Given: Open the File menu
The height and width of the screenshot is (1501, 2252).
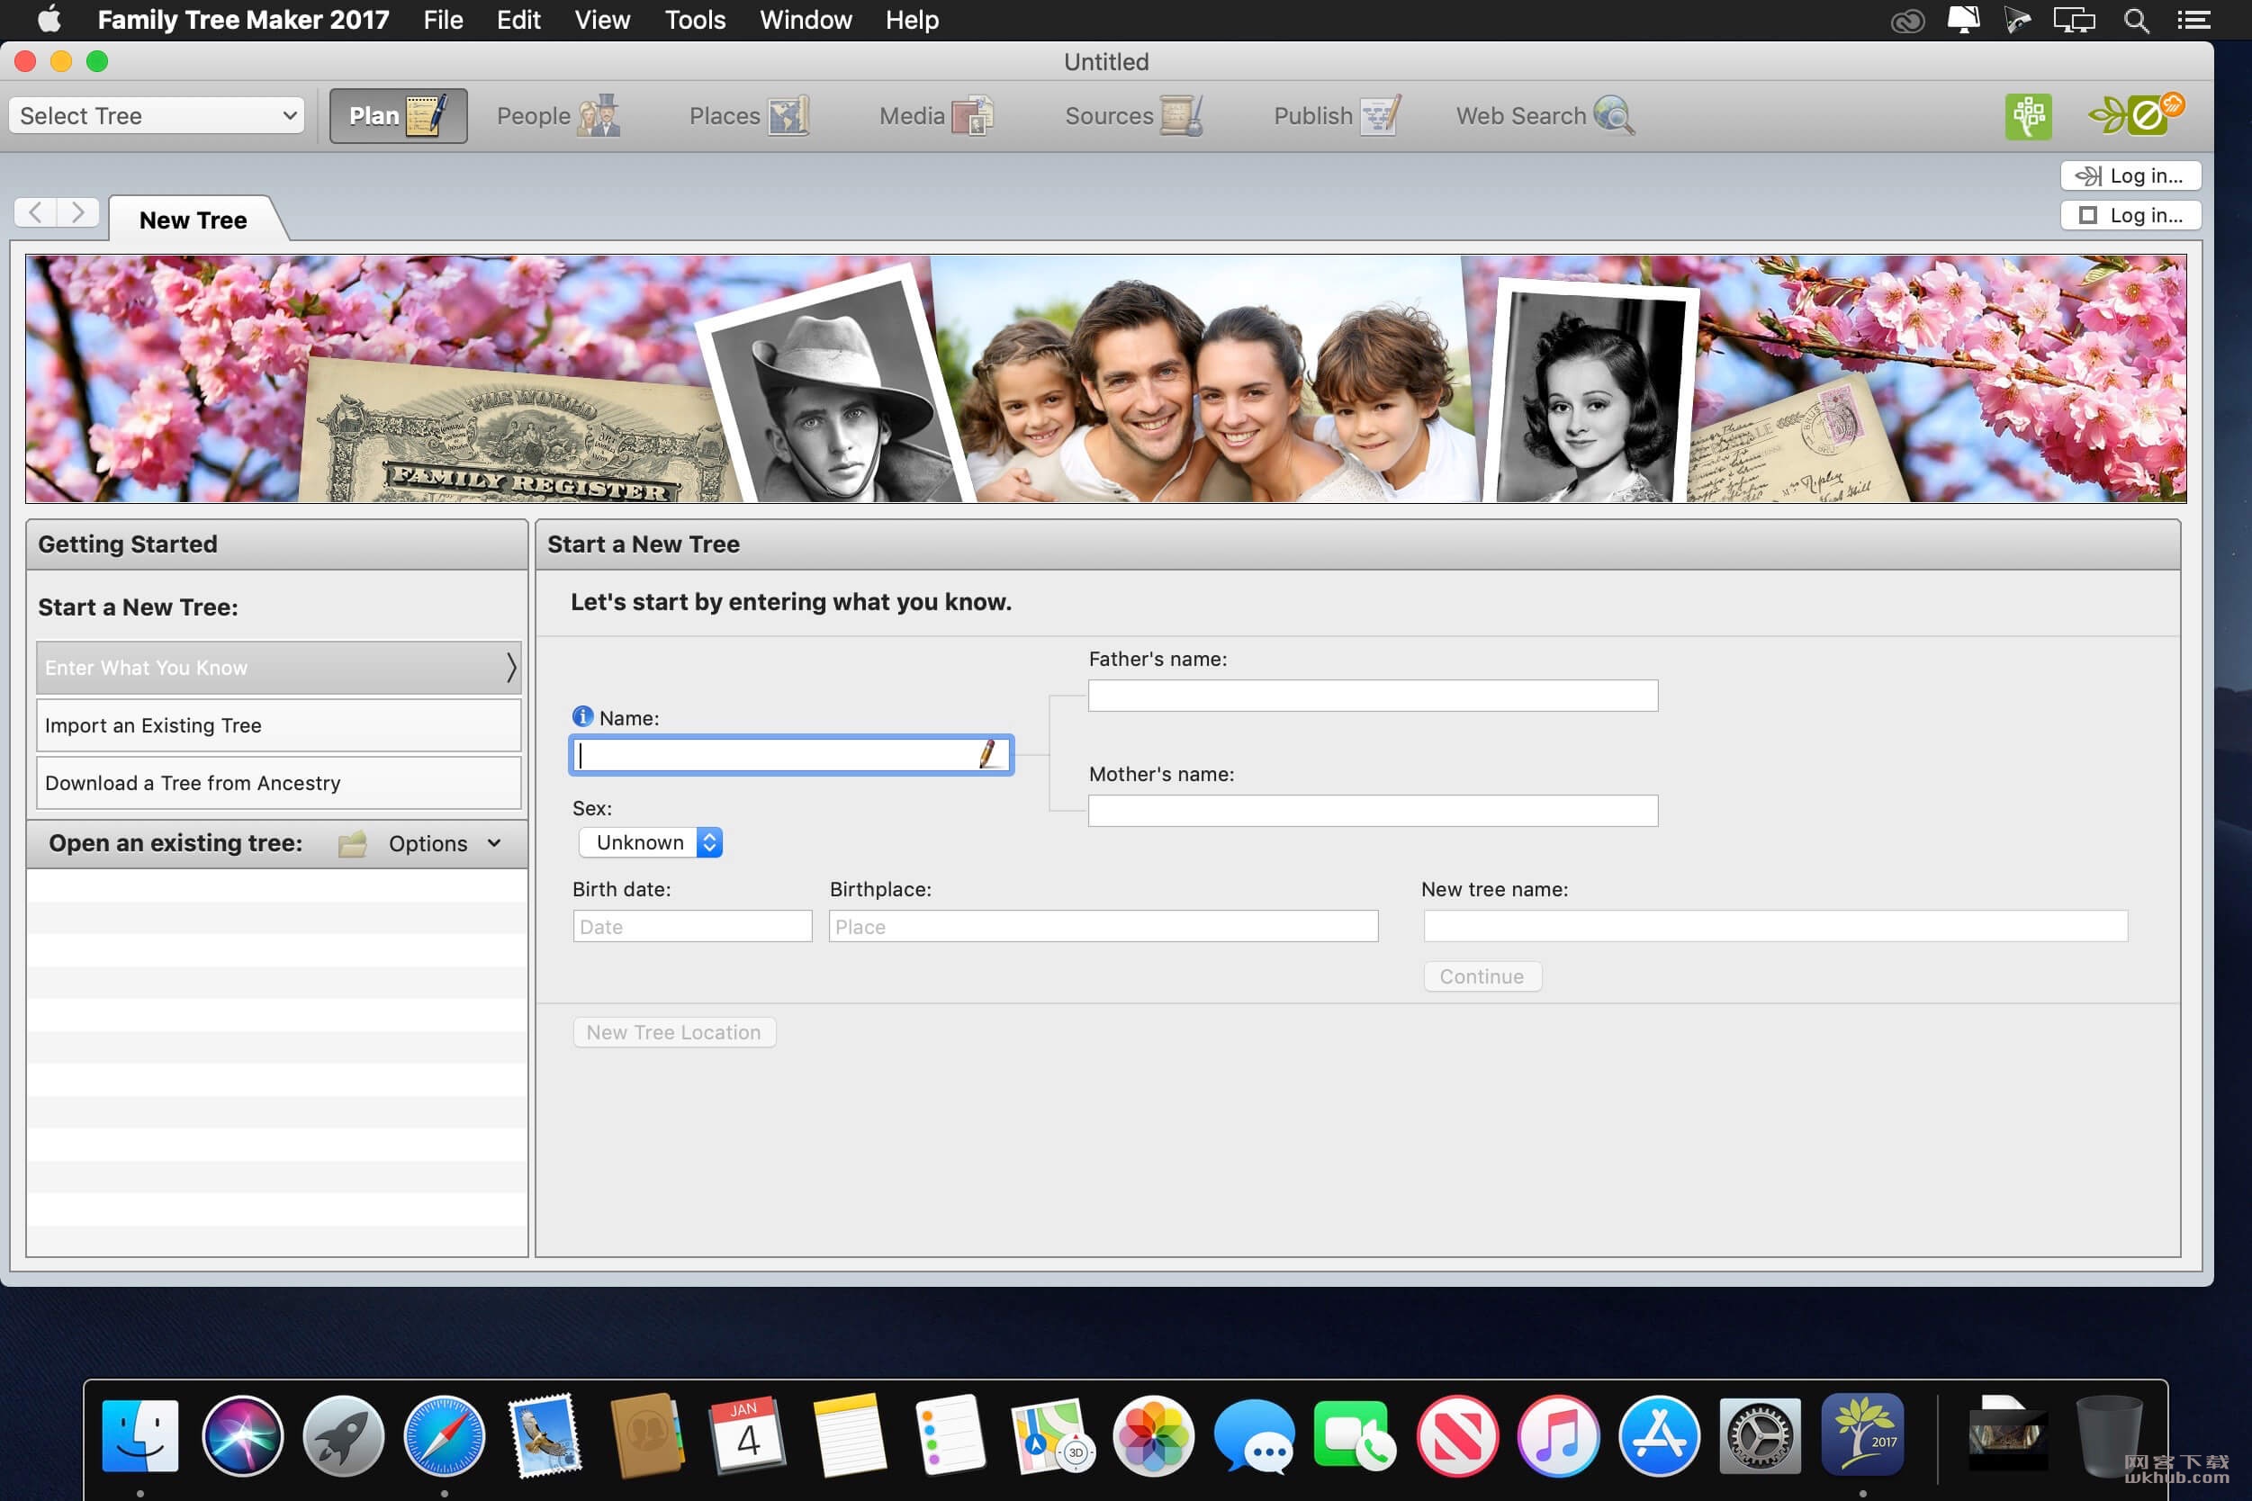Looking at the screenshot, I should (444, 20).
